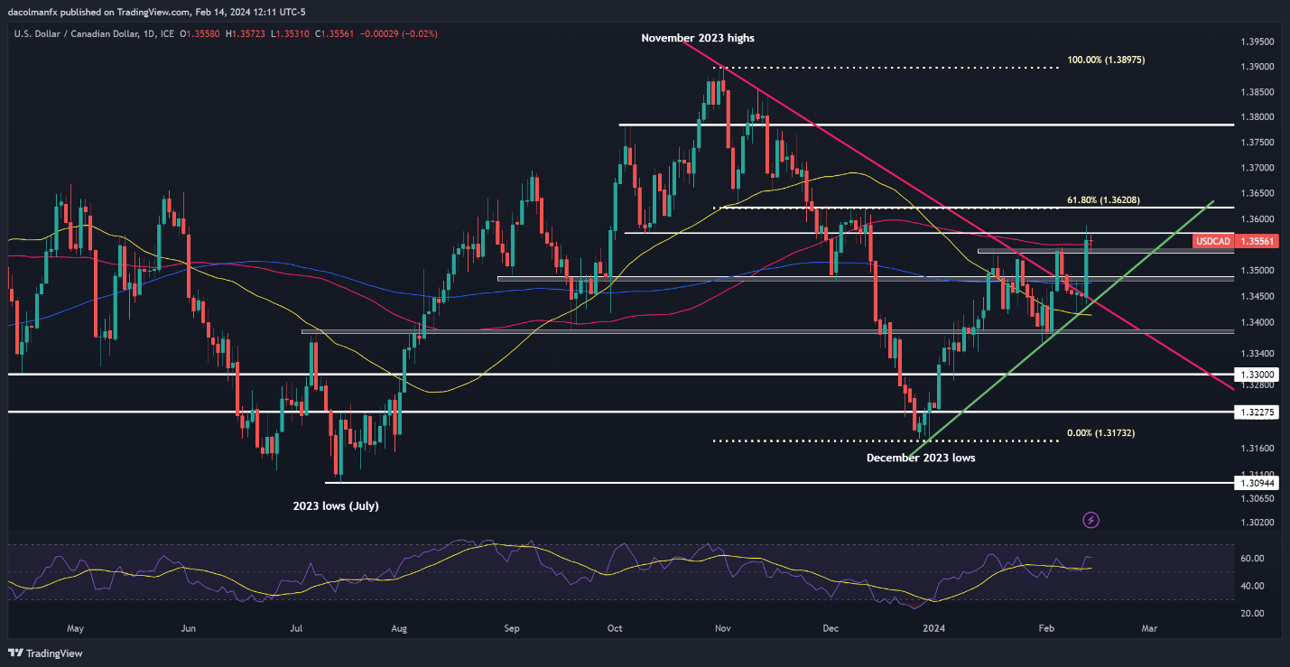This screenshot has height=667, width=1290.
Task: Click the 1.30200 price scale value
Action: (1256, 523)
